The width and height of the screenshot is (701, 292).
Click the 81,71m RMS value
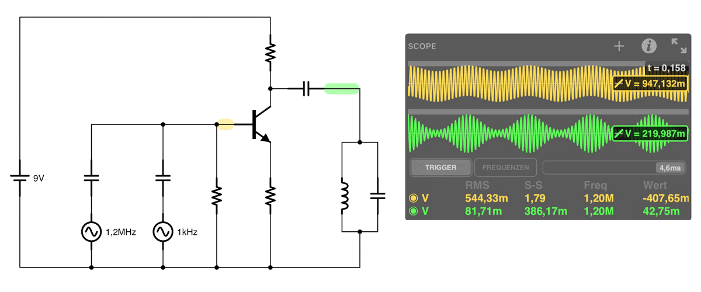point(483,211)
